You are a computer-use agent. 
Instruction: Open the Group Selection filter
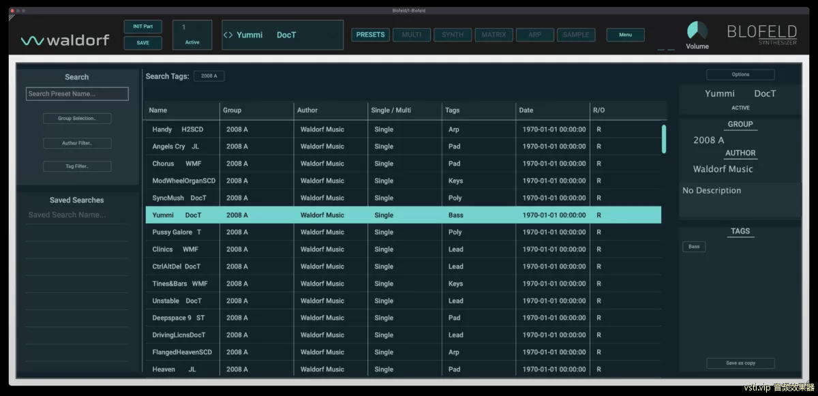(x=77, y=119)
